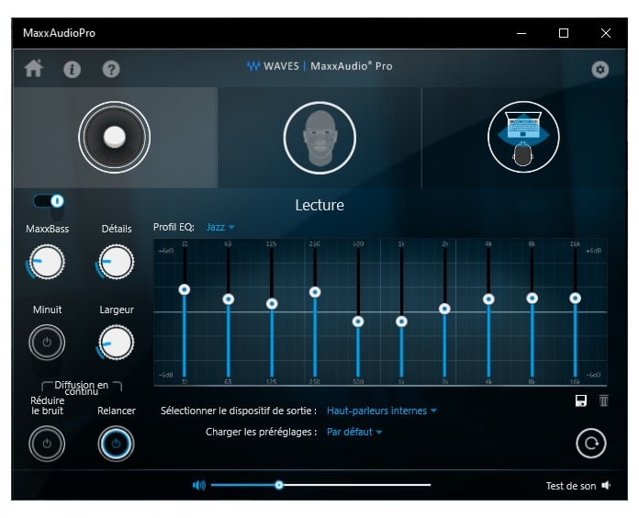Click the 250 Hz EQ slider handle
639x518 pixels.
(x=315, y=292)
